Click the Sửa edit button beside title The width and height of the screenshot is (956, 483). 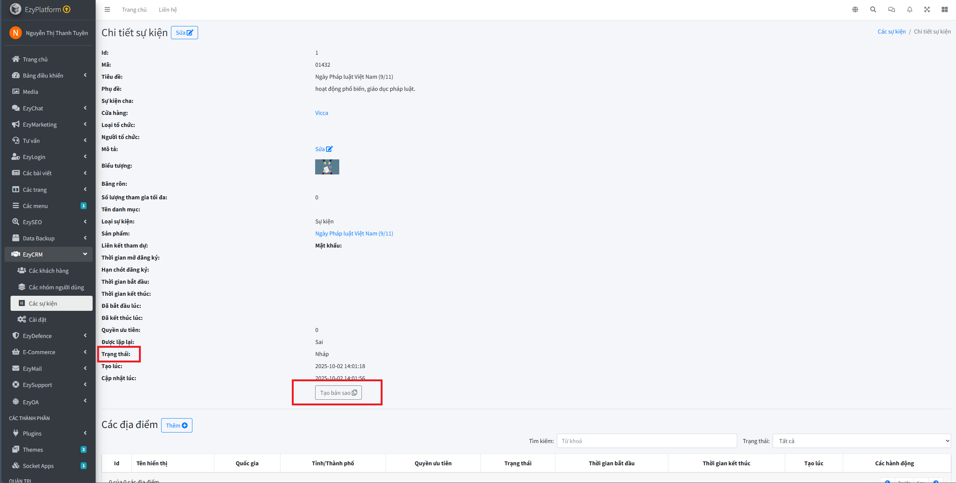click(x=184, y=32)
